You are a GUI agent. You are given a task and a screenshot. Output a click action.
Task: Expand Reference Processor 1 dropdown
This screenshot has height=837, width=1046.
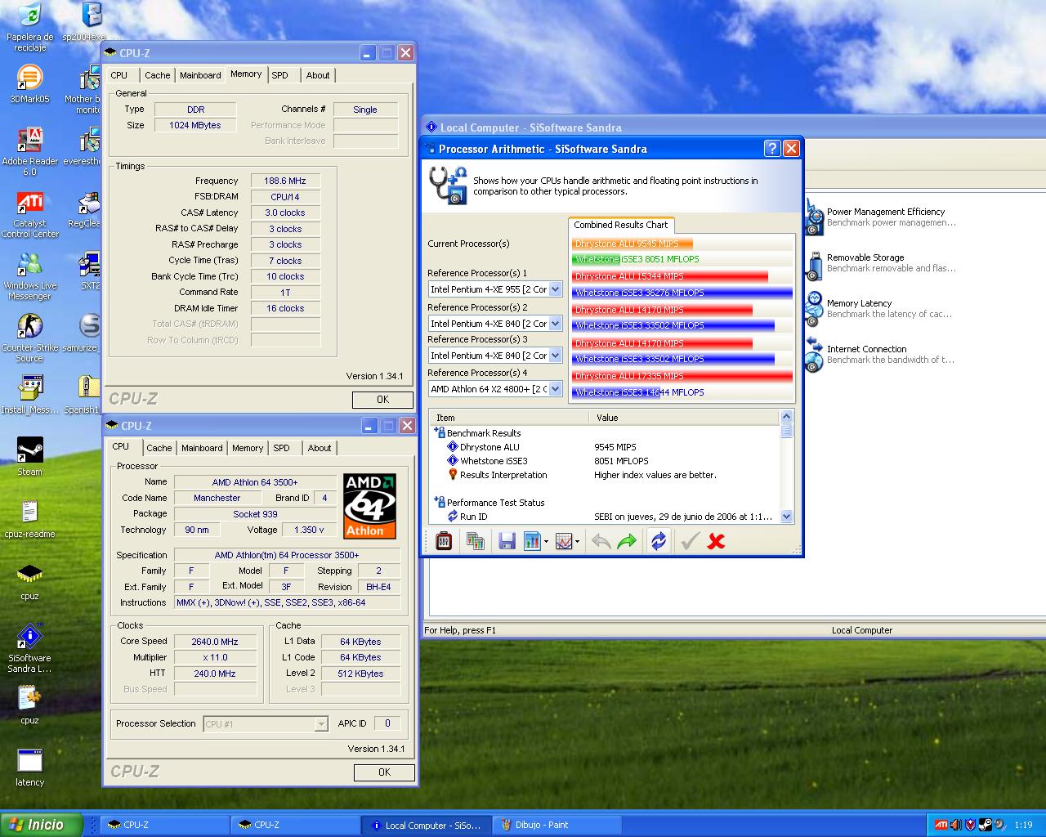click(556, 289)
